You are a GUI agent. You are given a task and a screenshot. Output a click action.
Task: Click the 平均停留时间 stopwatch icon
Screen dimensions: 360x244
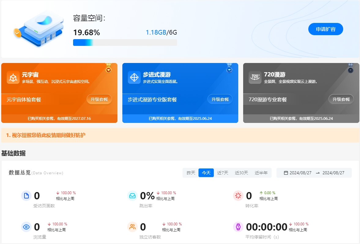coord(238,226)
